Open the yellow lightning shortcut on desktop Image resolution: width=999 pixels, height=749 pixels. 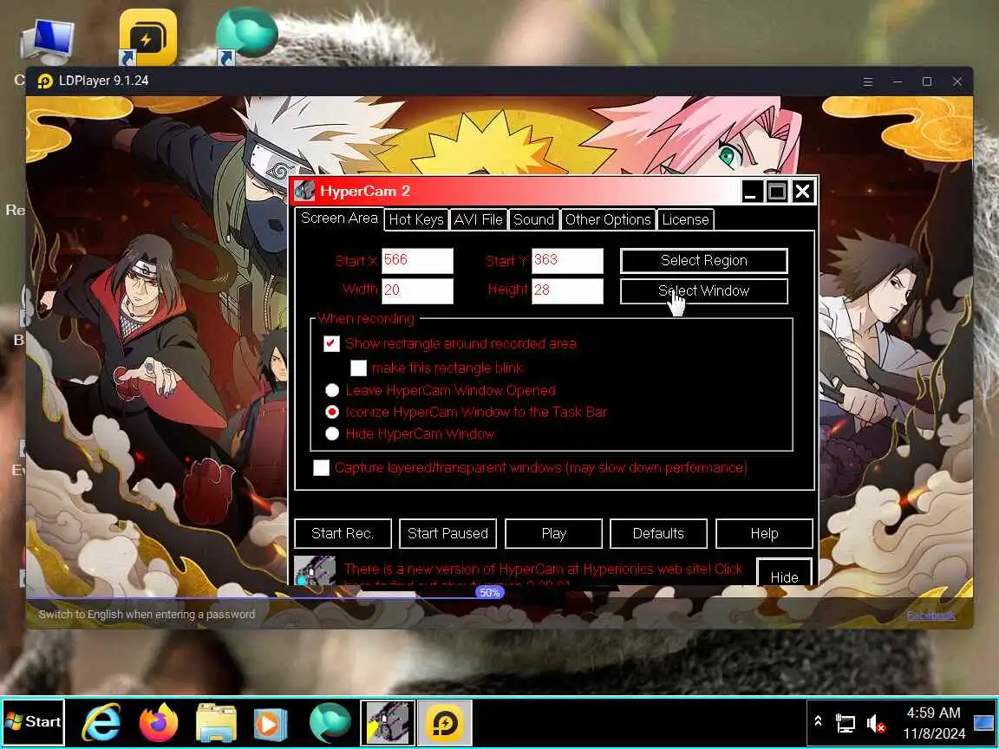tap(147, 37)
